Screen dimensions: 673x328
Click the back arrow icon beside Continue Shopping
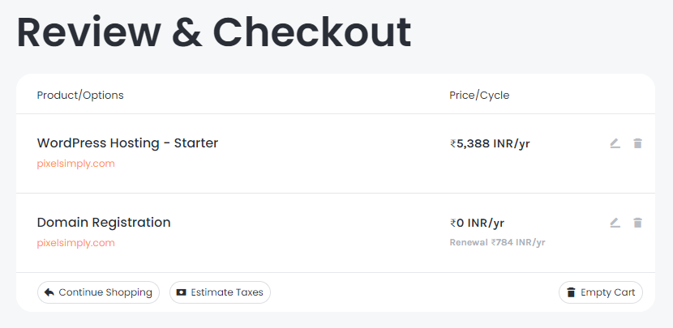(49, 292)
